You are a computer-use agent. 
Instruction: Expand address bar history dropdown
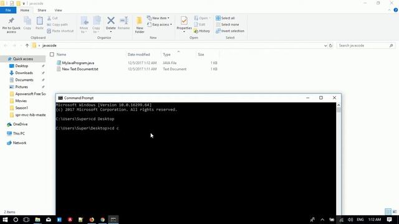coord(325,45)
